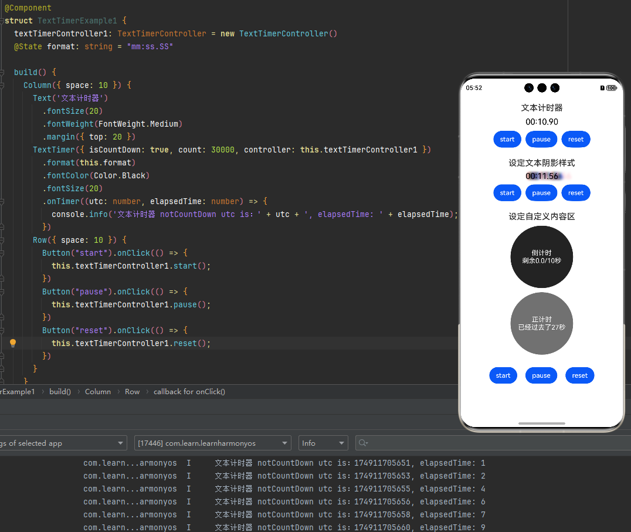
Task: Click the 00:10.90 timer text
Action: click(x=542, y=122)
